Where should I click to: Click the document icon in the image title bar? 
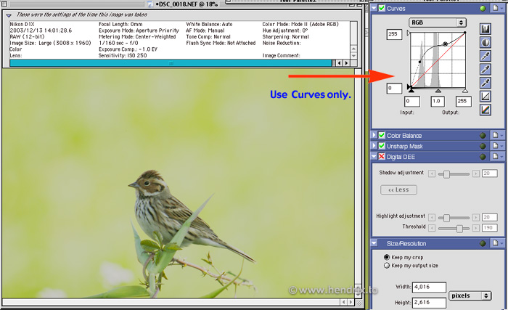(x=150, y=4)
